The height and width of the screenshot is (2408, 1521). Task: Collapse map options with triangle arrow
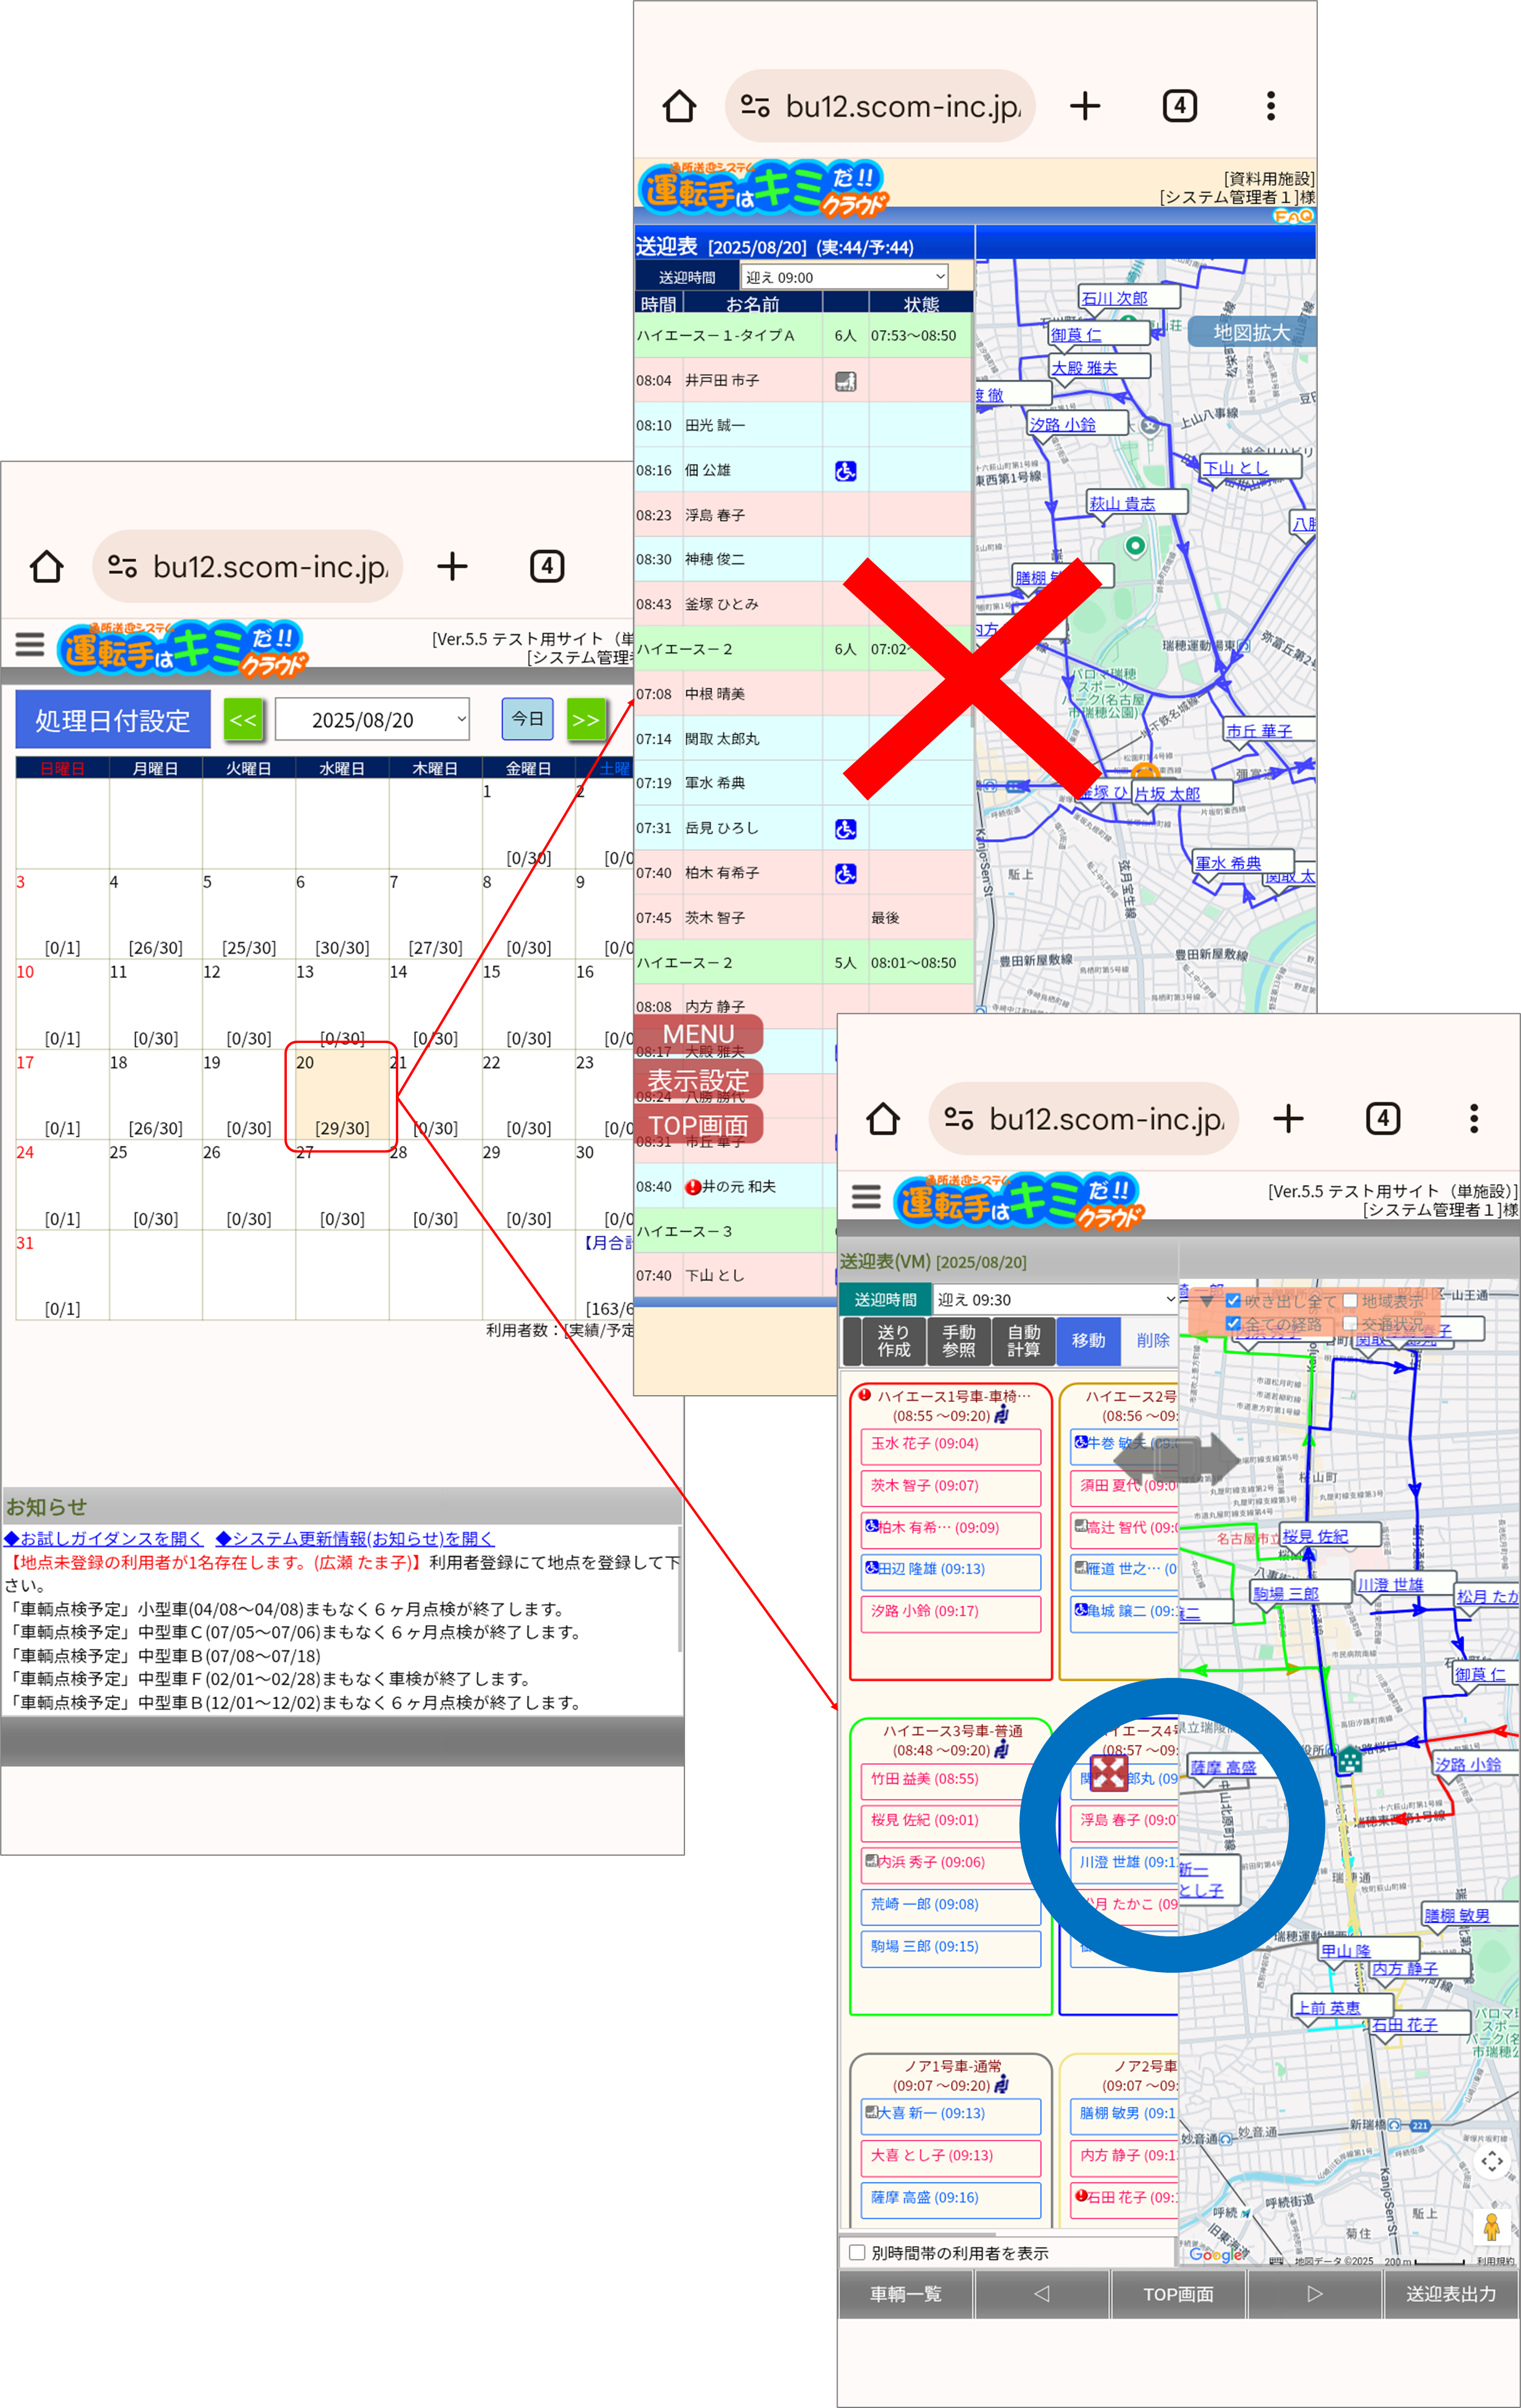point(1207,1302)
